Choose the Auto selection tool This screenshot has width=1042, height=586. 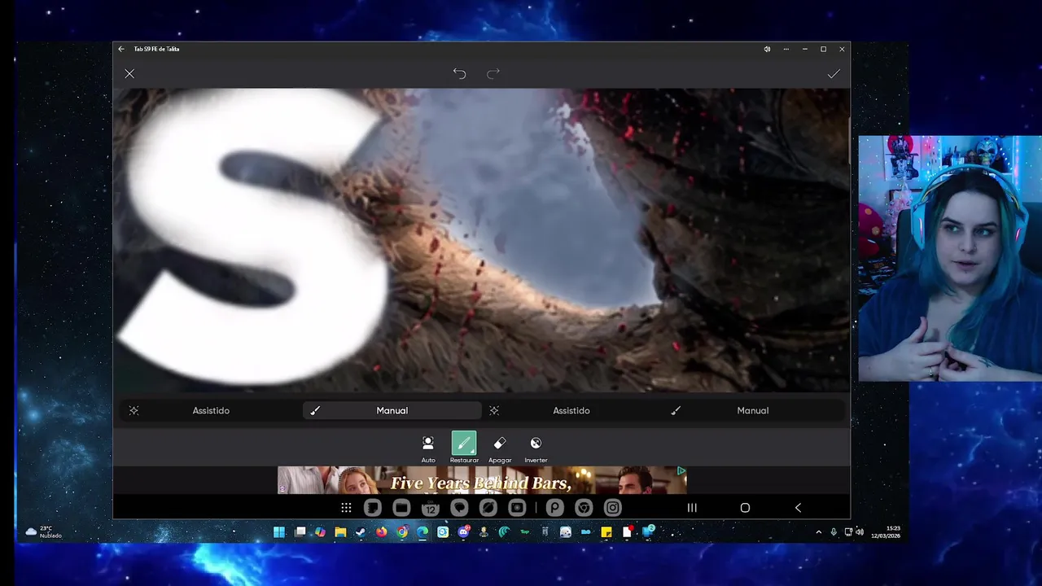[428, 448]
